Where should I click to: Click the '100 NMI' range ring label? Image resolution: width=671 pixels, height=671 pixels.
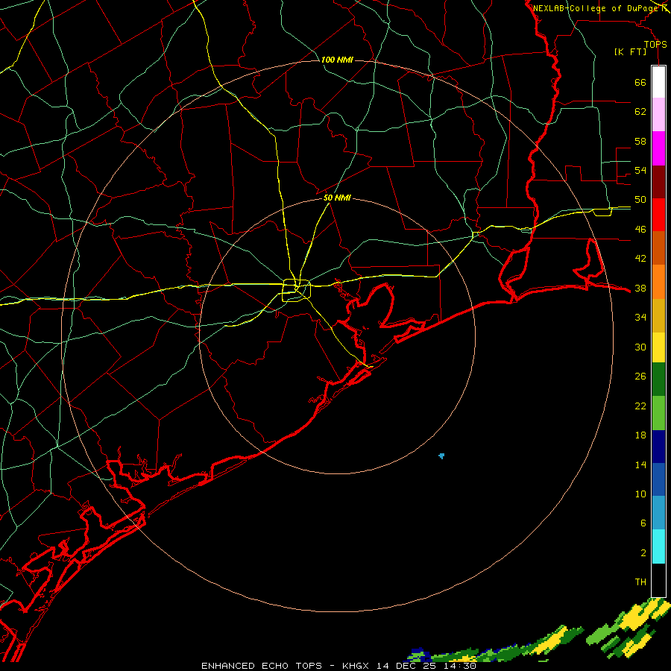pyautogui.click(x=337, y=60)
